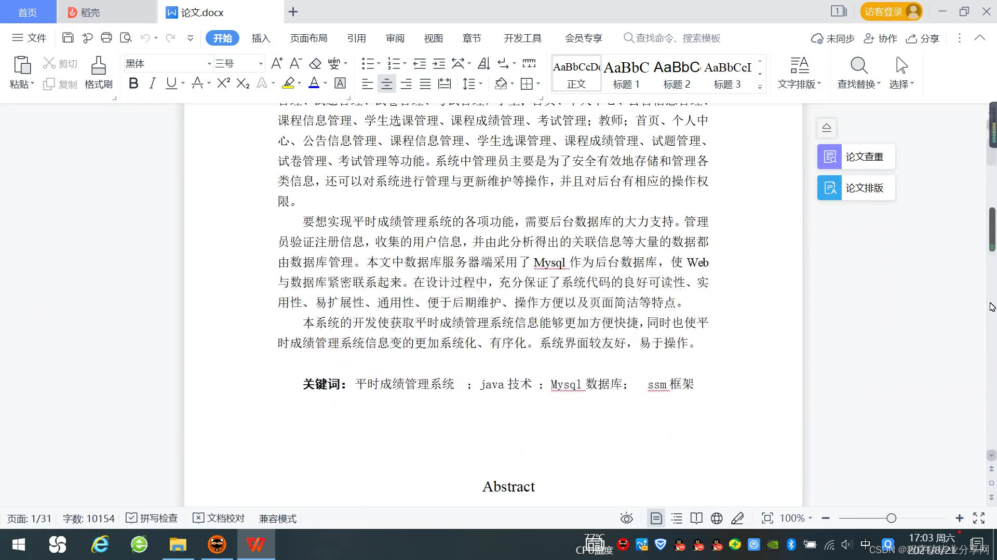Viewport: 997px width, 560px height.
Task: Toggle Bold formatting
Action: [133, 83]
